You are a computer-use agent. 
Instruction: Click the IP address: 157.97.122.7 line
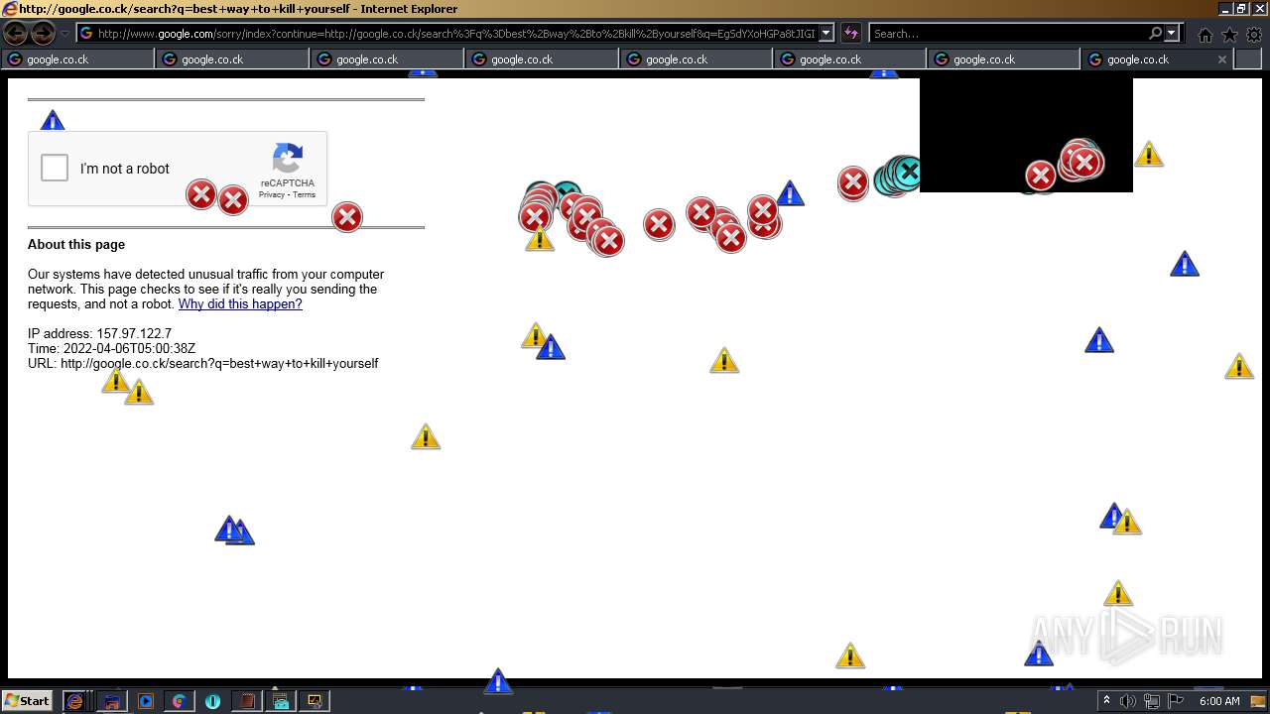(x=99, y=334)
